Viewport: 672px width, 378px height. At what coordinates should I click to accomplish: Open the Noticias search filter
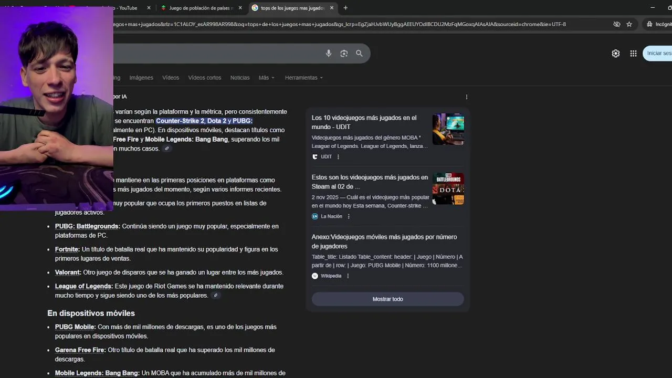click(x=240, y=78)
